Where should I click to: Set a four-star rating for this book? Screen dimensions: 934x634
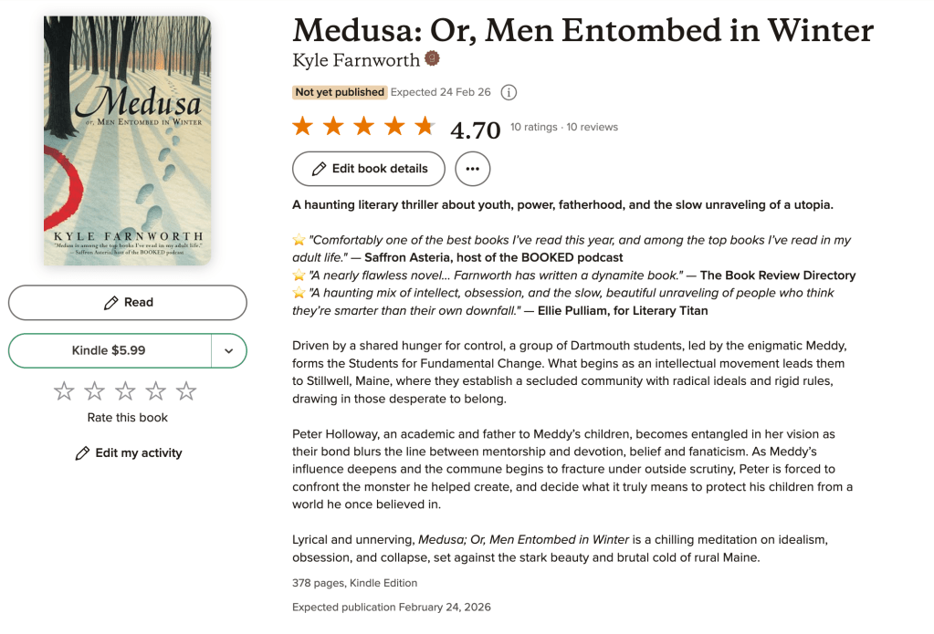click(156, 391)
